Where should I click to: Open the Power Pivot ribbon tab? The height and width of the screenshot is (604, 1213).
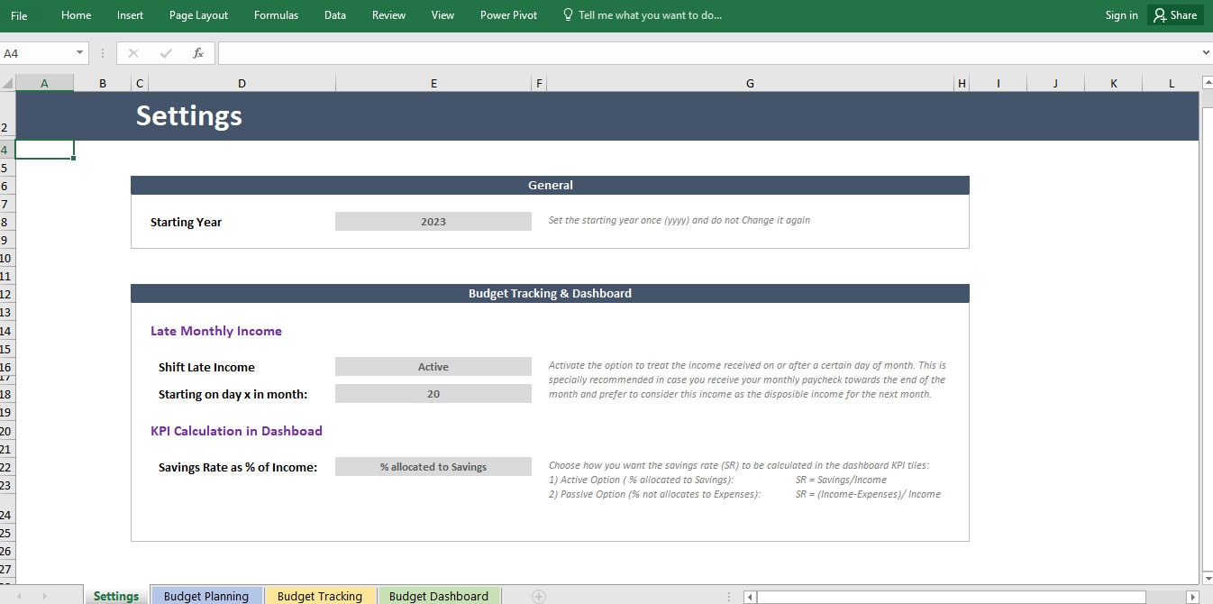(x=508, y=14)
